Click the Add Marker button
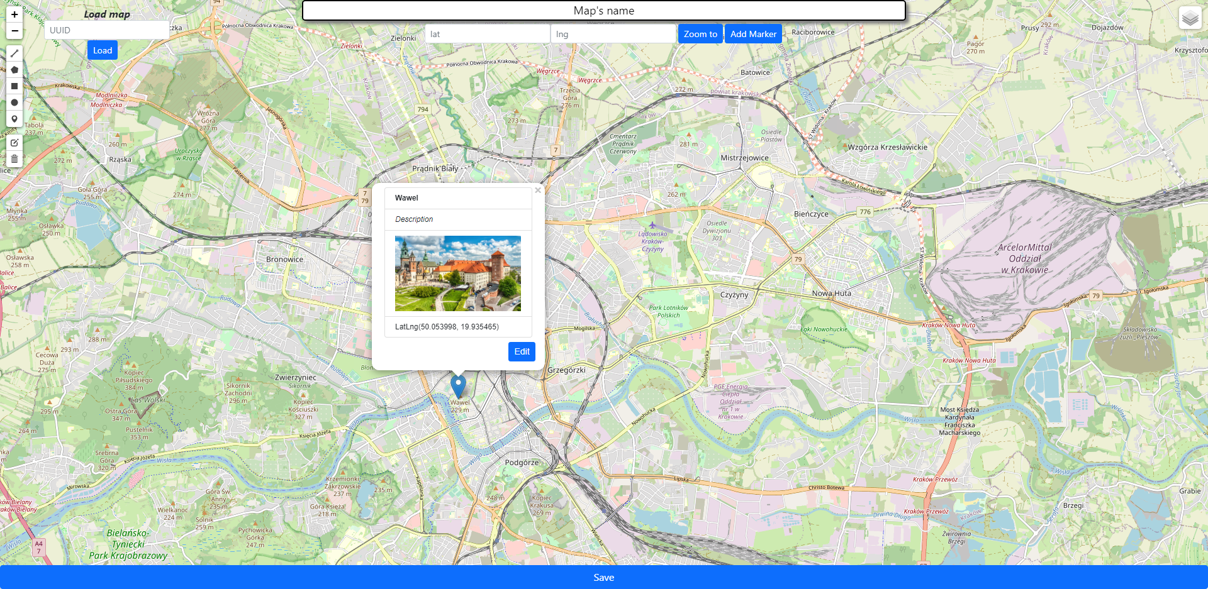The image size is (1208, 589). pos(753,34)
